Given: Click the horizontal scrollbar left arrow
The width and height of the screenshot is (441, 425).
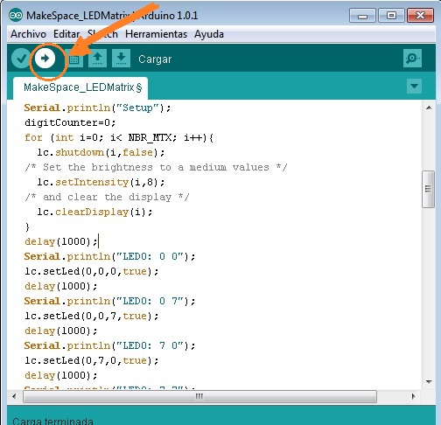Looking at the screenshot, I should 14,396.
